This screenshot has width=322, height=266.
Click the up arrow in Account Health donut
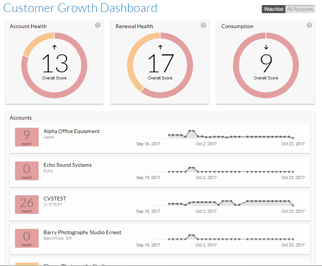pos(54,47)
